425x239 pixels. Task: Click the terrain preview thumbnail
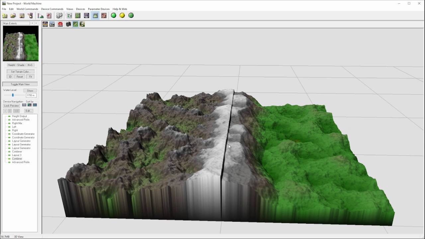21,43
